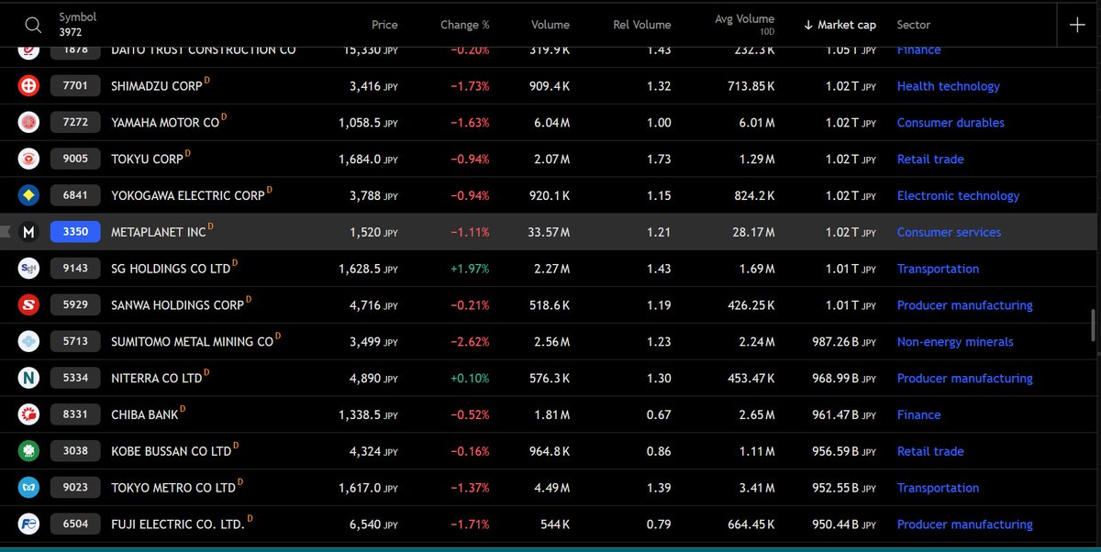The height and width of the screenshot is (552, 1101).
Task: Select the SUMITOMO METAL MINING CO name
Action: (x=192, y=342)
